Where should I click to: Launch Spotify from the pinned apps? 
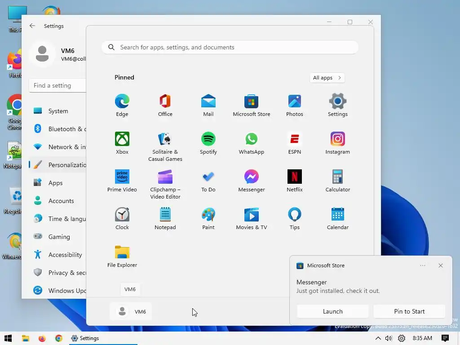(x=208, y=143)
